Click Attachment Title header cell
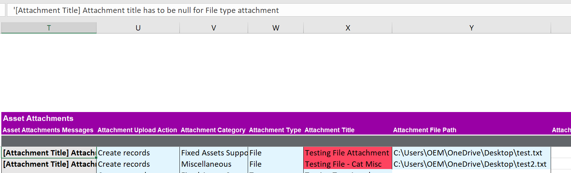Image resolution: width=571 pixels, height=173 pixels. click(330, 130)
